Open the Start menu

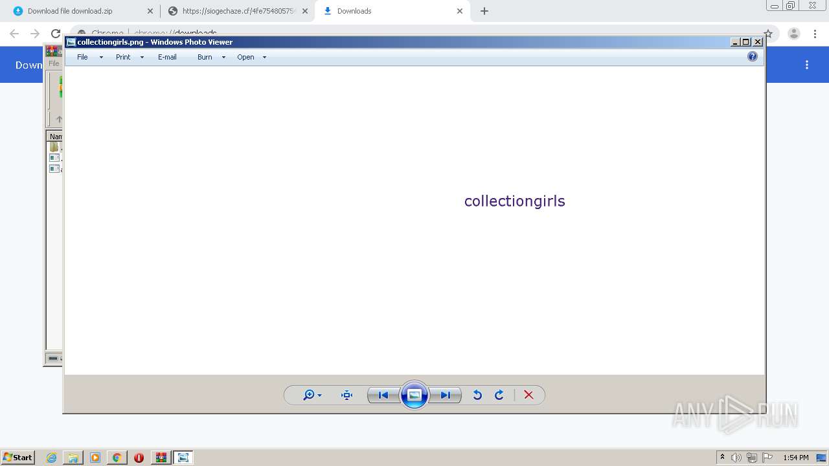17,457
